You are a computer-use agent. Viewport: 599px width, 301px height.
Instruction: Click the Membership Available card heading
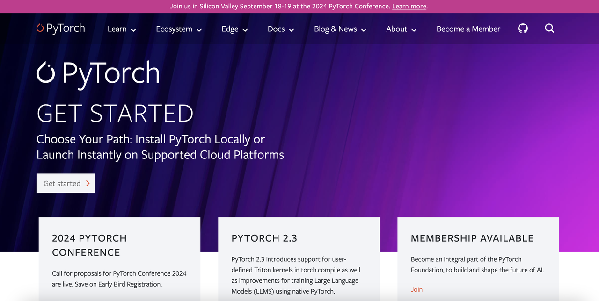coord(472,238)
